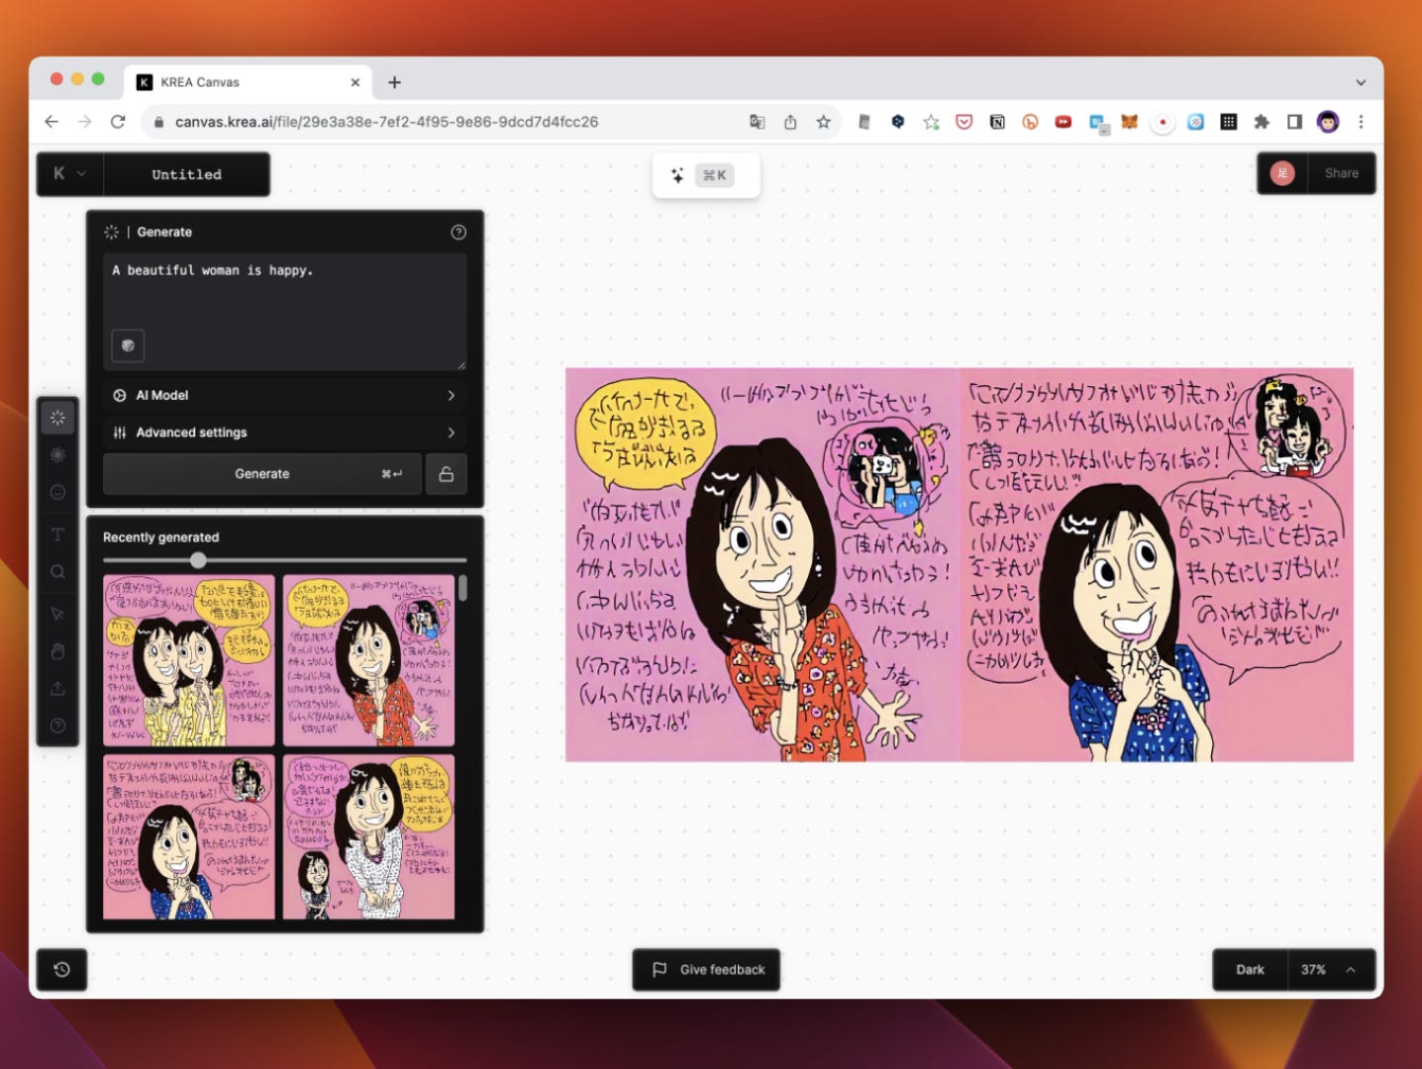Open the Notion extension icon
The image size is (1422, 1069).
click(997, 122)
